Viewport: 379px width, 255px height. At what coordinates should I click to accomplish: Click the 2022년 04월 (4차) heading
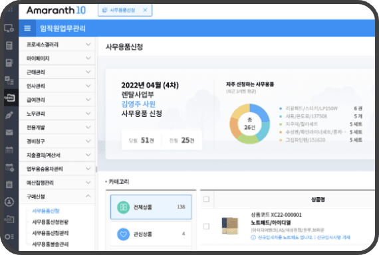point(150,85)
